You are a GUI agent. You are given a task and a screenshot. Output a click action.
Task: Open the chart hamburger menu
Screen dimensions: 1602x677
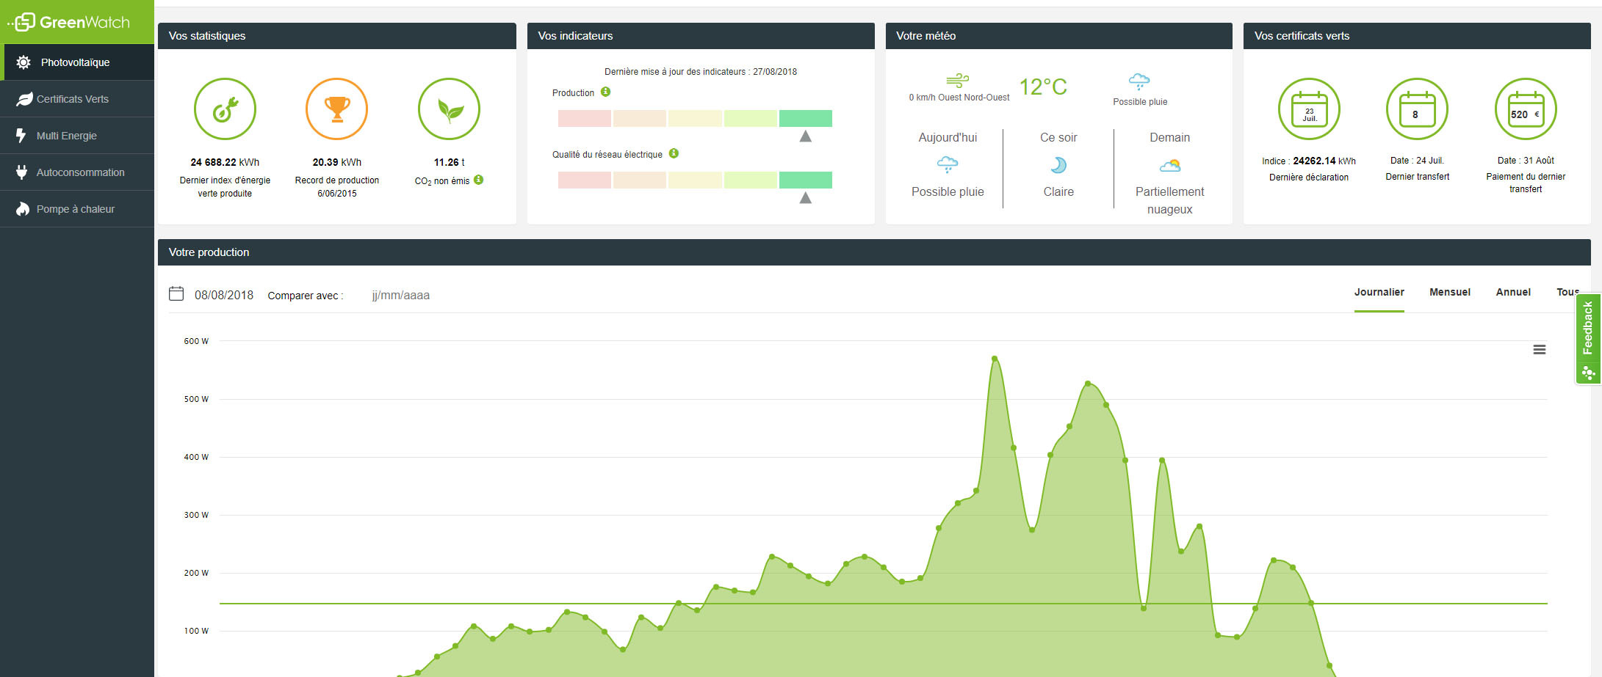point(1539,350)
